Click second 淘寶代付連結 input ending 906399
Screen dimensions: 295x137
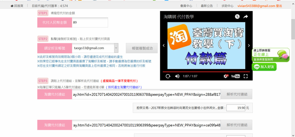146,125
